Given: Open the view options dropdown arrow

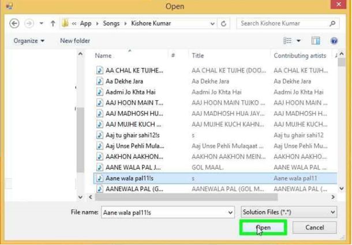Looking at the screenshot, I should point(298,41).
